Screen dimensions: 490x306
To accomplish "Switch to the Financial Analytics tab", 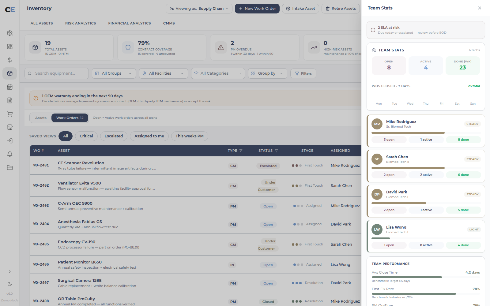I will click(x=130, y=23).
